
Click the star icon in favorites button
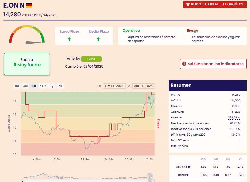[188, 4]
